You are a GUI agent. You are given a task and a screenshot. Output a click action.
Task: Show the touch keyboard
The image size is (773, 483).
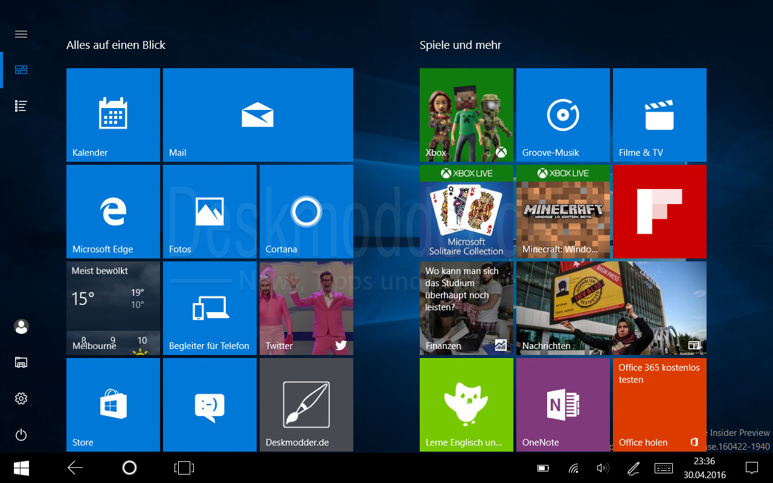[x=664, y=468]
